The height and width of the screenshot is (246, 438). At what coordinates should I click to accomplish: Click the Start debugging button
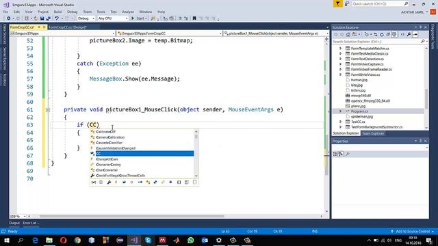click(x=138, y=18)
